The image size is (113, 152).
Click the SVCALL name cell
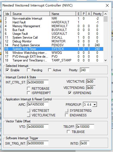57,38
